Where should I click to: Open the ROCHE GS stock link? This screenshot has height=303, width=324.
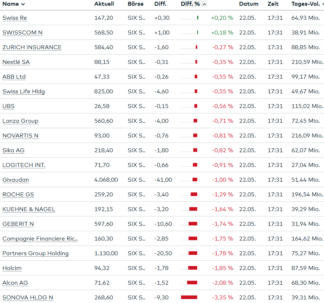[18, 195]
